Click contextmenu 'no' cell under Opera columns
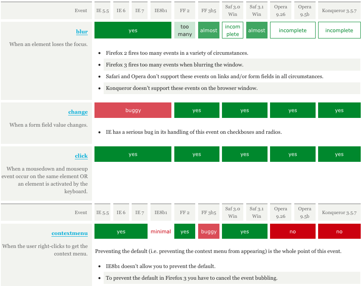The height and width of the screenshot is (286, 362). click(x=293, y=231)
